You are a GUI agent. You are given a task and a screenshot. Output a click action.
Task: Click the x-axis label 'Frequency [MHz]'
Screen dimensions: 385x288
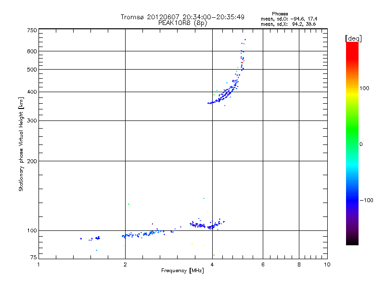(x=182, y=271)
